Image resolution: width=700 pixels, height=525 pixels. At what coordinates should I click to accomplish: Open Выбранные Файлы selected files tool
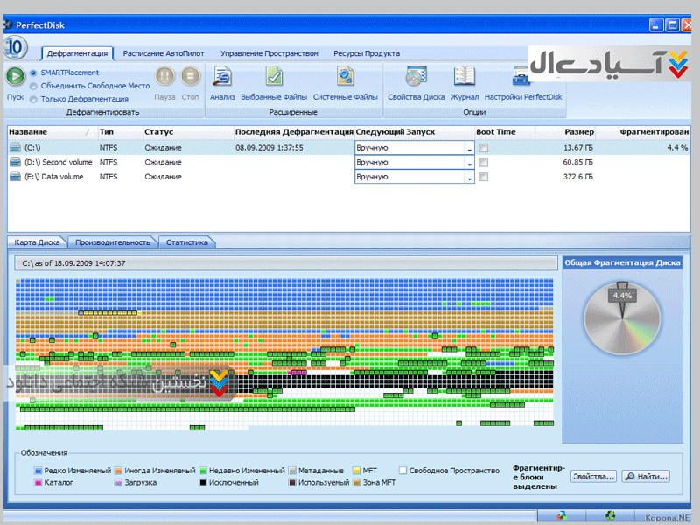coord(273,77)
